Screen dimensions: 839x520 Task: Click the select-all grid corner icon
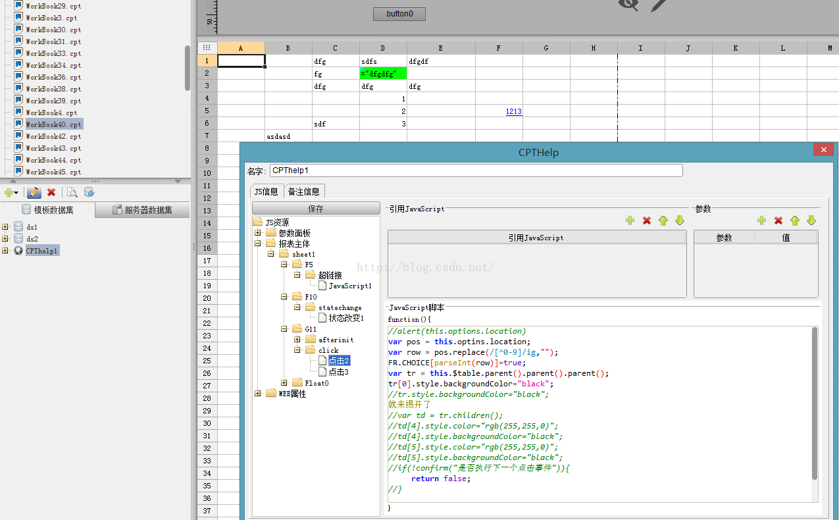pyautogui.click(x=207, y=48)
